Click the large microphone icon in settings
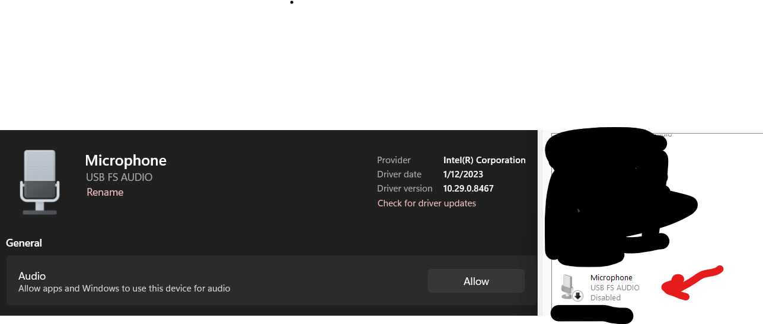 pos(40,182)
